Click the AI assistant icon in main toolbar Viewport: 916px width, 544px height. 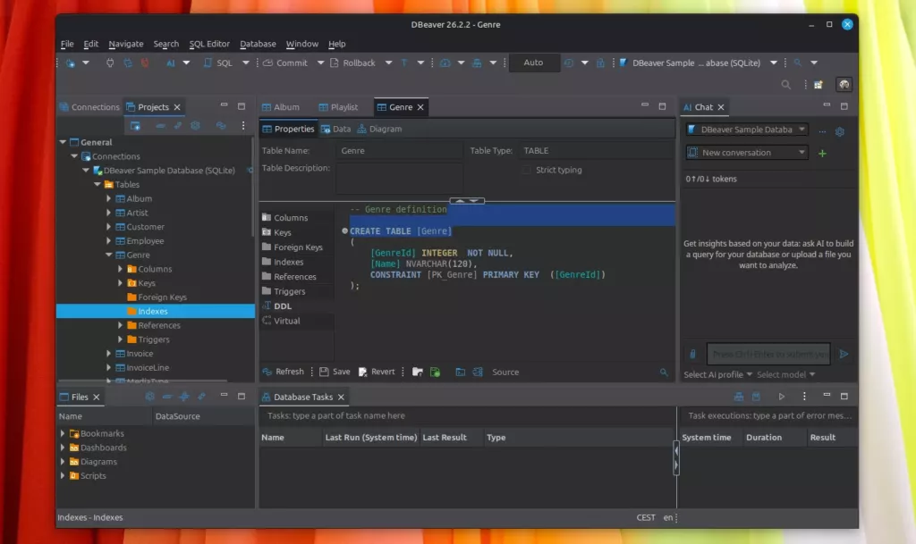[x=171, y=63]
